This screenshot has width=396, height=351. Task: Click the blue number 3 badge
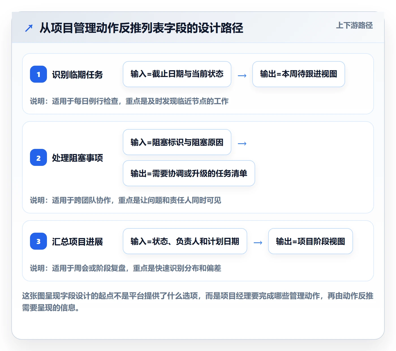point(38,241)
